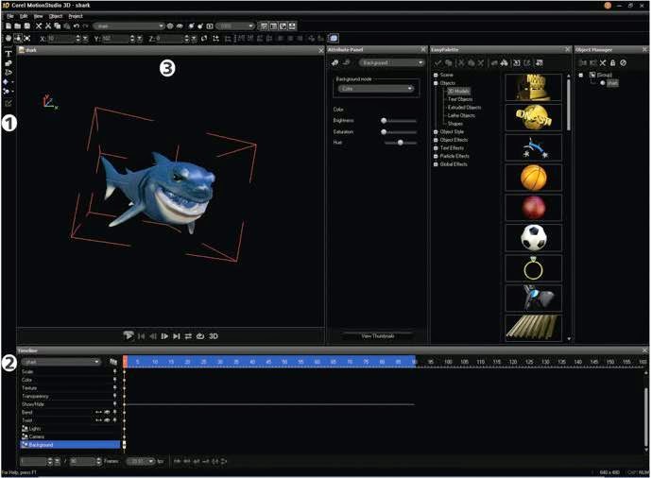This screenshot has width=652, height=478.
Task: Click the Open folder icon
Action: (17, 26)
